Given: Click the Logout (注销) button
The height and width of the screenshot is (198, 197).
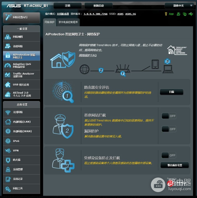Looking at the screenshot, I should click(x=68, y=6).
